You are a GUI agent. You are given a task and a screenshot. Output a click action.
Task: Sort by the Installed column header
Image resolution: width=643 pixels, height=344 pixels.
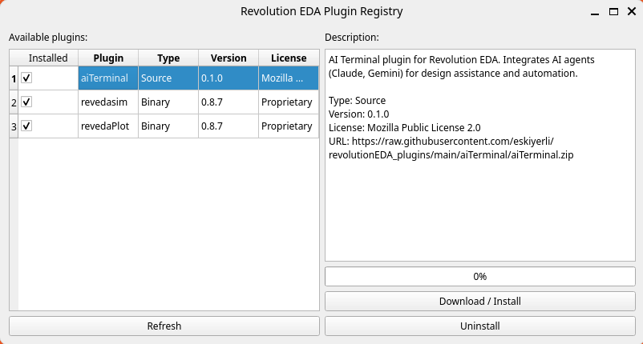tap(48, 58)
